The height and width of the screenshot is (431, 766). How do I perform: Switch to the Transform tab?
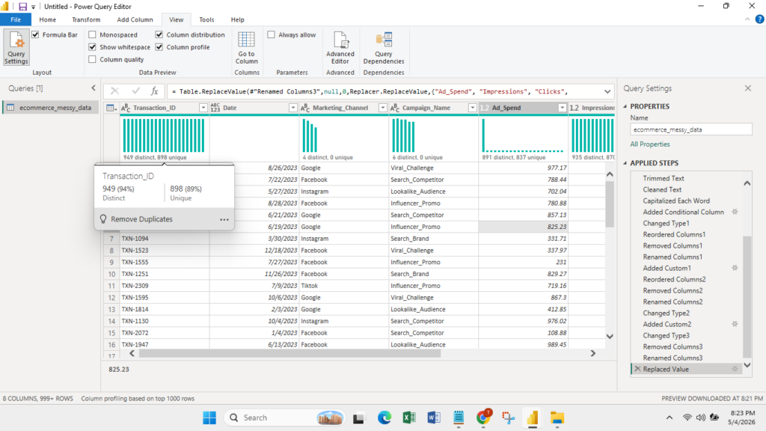86,19
